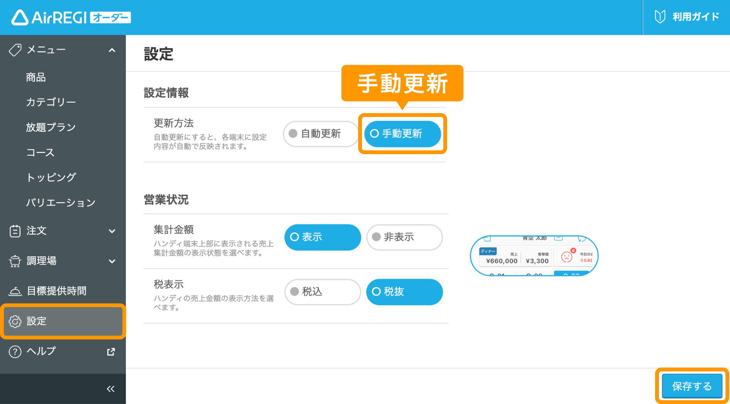Click the 設定 gear icon

(15, 322)
